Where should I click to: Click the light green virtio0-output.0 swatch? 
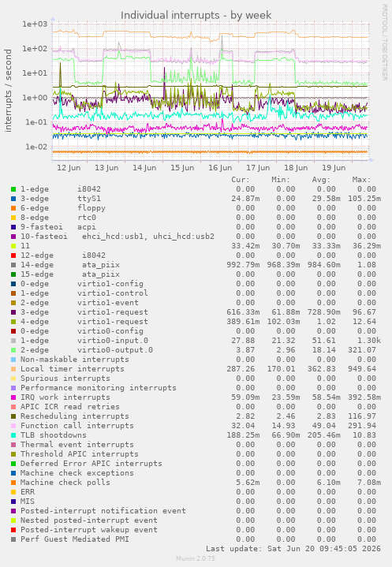[x=13, y=350]
